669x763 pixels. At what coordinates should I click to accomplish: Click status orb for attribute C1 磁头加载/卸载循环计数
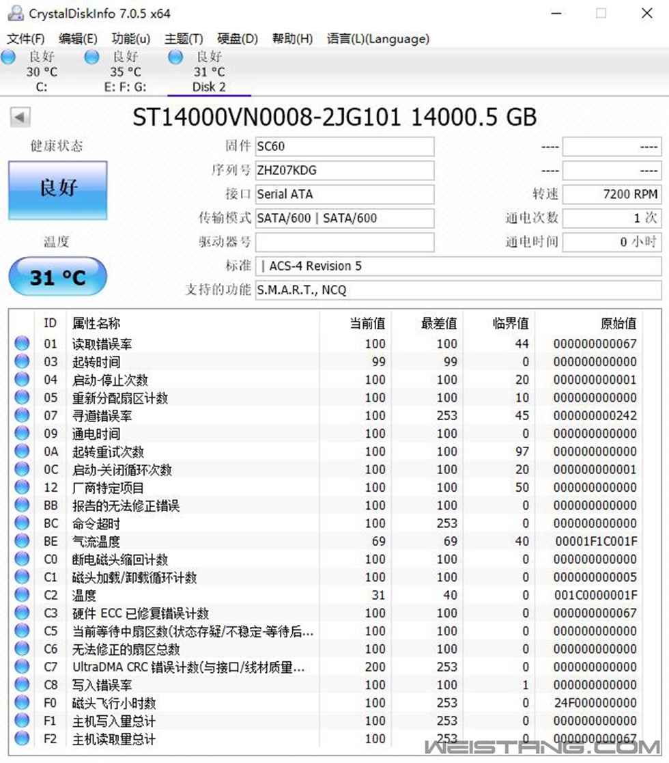(22, 577)
